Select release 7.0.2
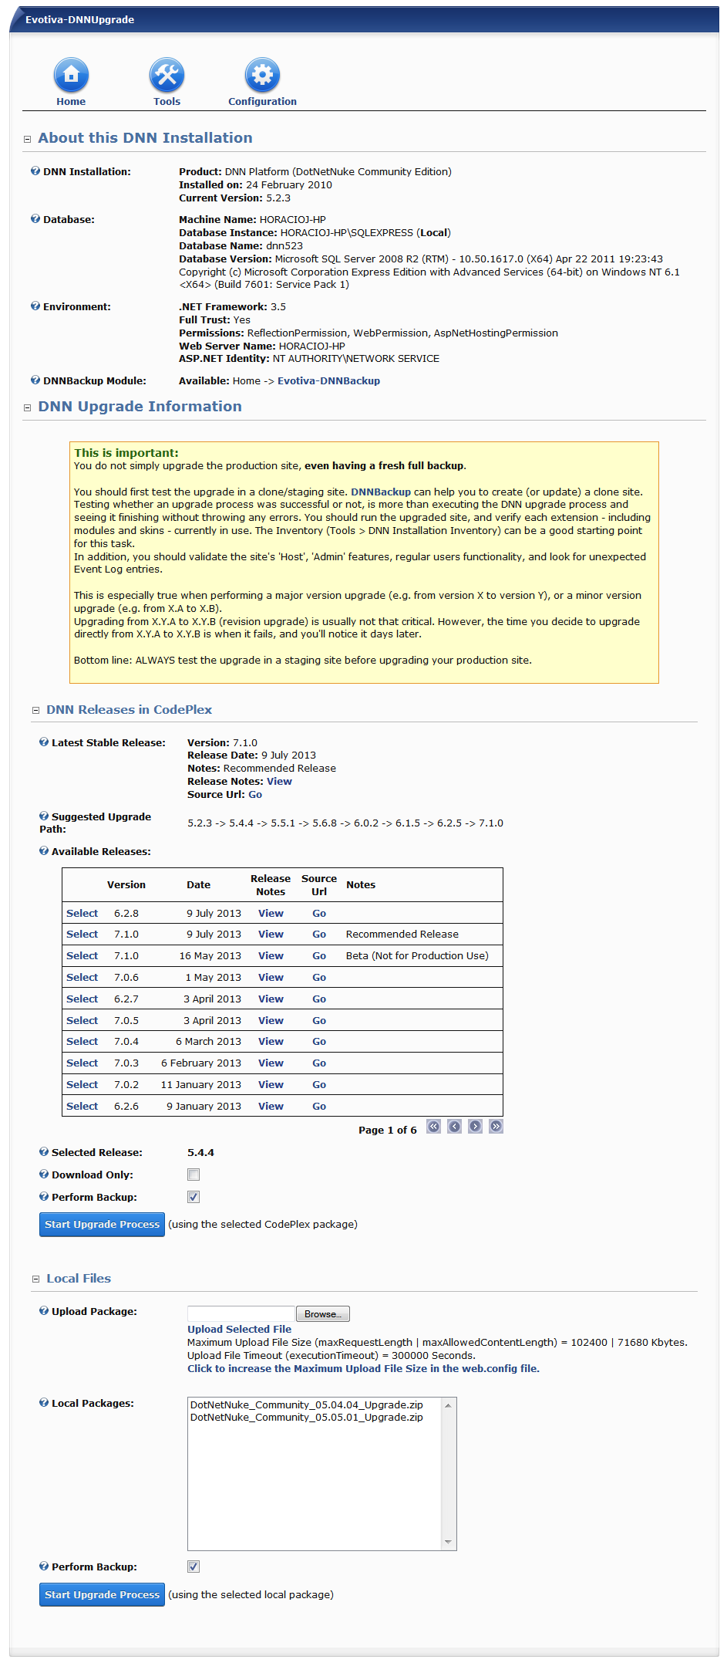The image size is (727, 1663). pyautogui.click(x=82, y=1084)
